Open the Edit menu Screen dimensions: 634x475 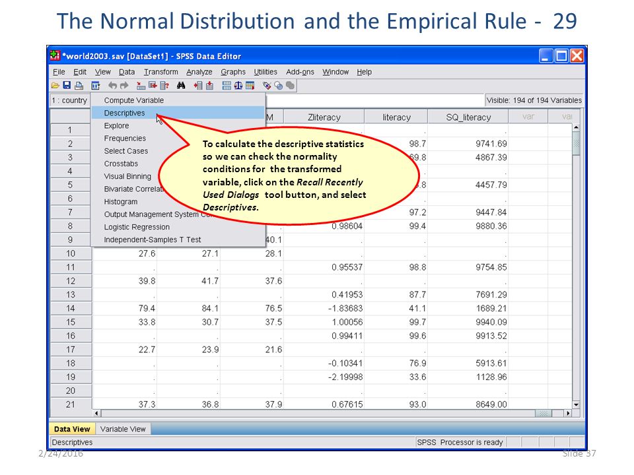click(80, 72)
